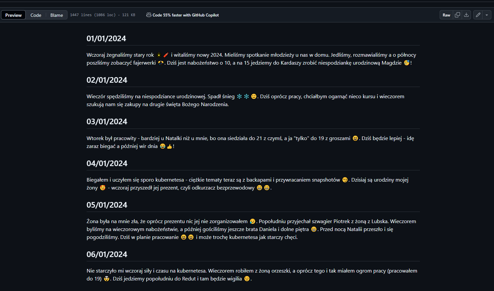494x291 pixels.
Task: Click the thumbs up emoji
Action: pyautogui.click(x=170, y=146)
